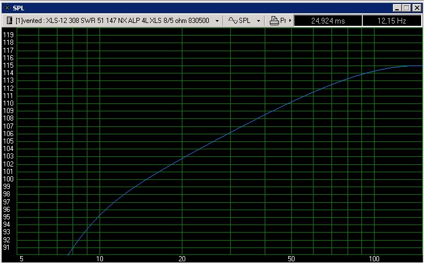Click the SPL title bar text
The width and height of the screenshot is (424, 263).
(18, 8)
